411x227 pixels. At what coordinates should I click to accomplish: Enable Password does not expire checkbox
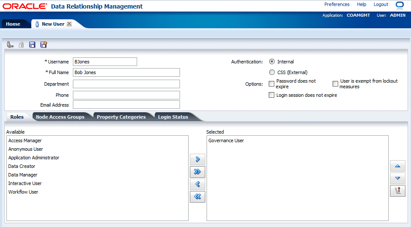tap(272, 84)
